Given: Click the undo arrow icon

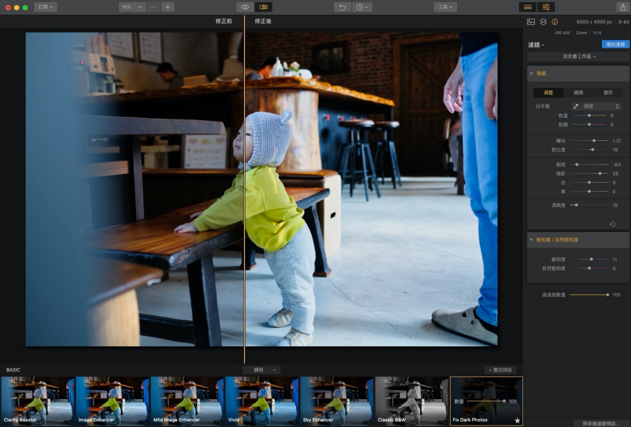Looking at the screenshot, I should point(342,7).
